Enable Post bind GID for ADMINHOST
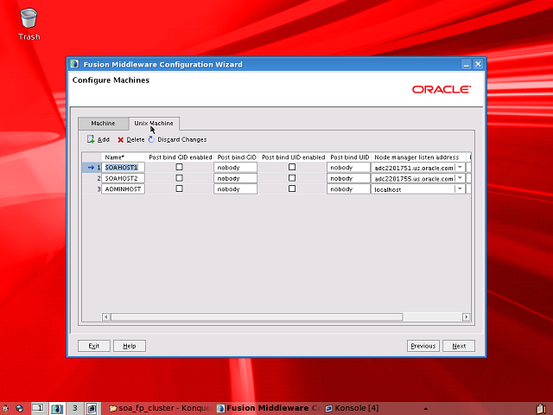553x415 pixels. [x=179, y=188]
